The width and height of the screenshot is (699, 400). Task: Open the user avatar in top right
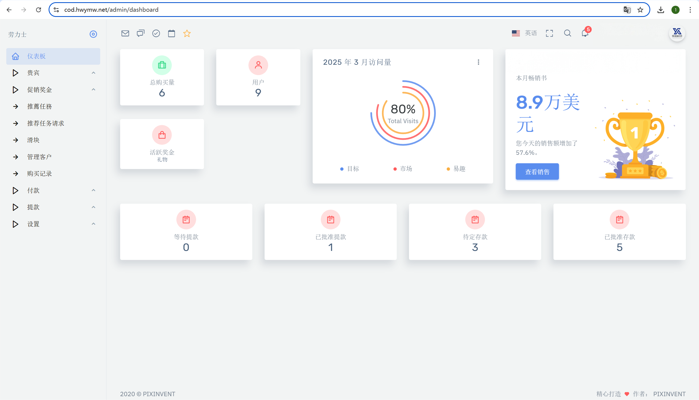point(677,34)
